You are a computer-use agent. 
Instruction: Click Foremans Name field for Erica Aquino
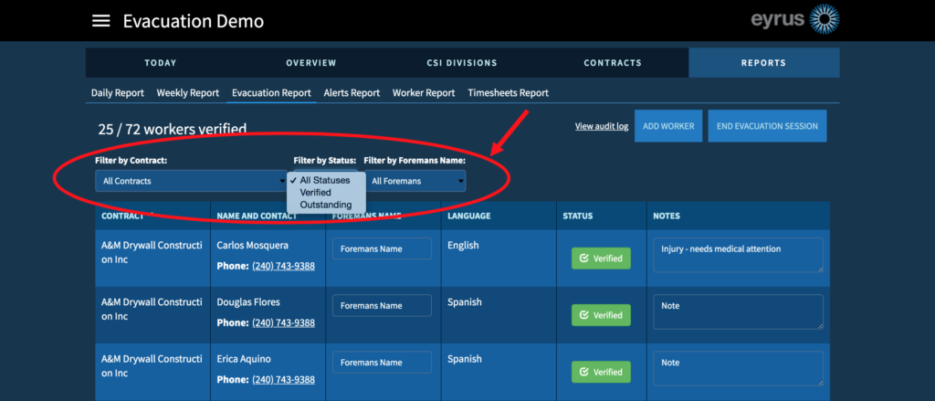point(383,363)
